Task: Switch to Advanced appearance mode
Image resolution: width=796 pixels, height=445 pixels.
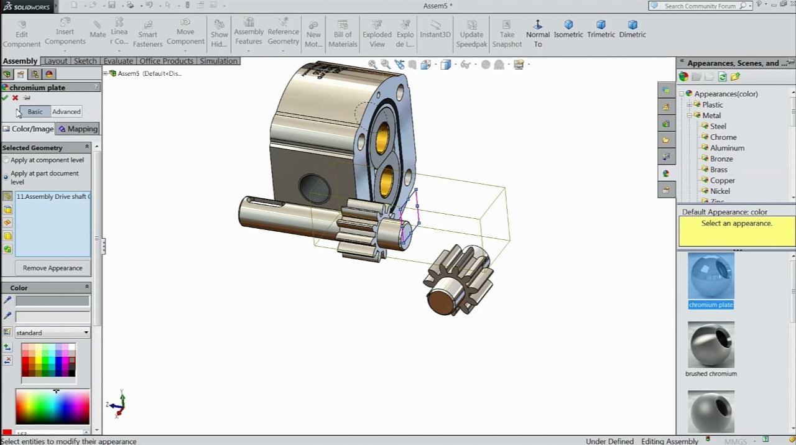Action: (66, 112)
